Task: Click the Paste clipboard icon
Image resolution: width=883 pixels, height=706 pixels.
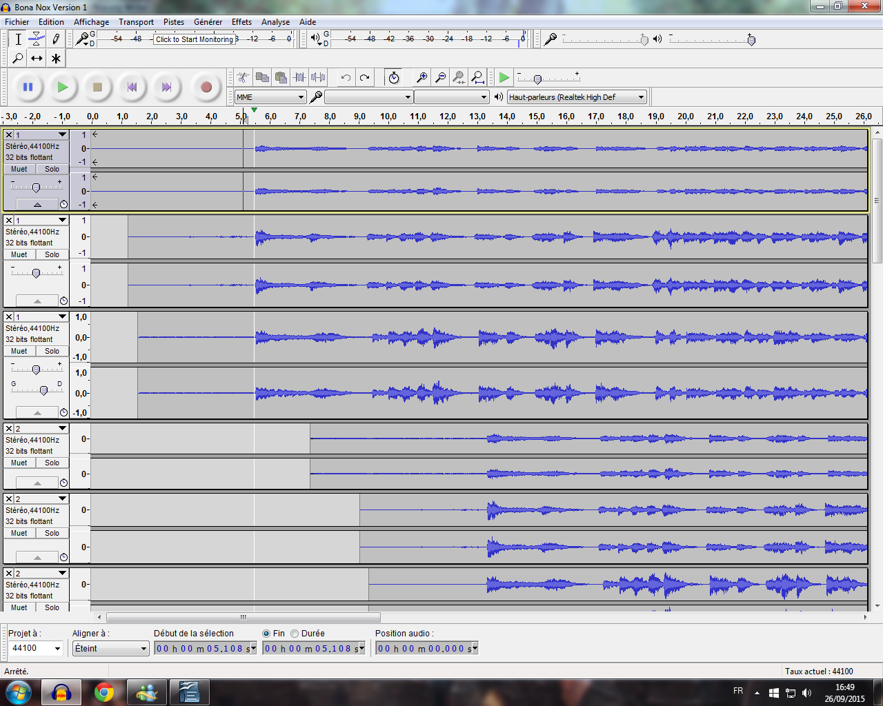Action: [x=281, y=77]
